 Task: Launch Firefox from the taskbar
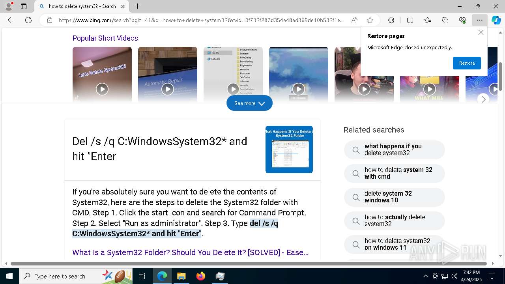click(x=201, y=276)
